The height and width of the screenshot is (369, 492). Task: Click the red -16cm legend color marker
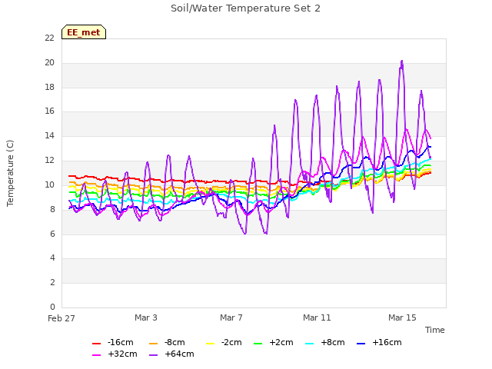(x=96, y=344)
